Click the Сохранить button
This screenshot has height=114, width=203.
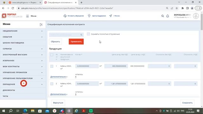click(187, 103)
